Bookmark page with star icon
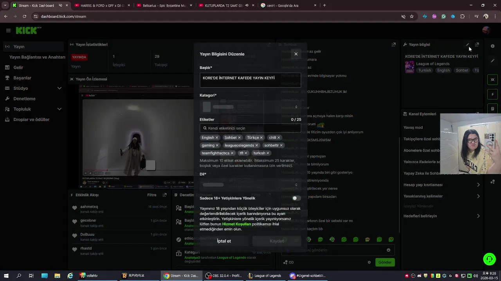 coord(412,16)
